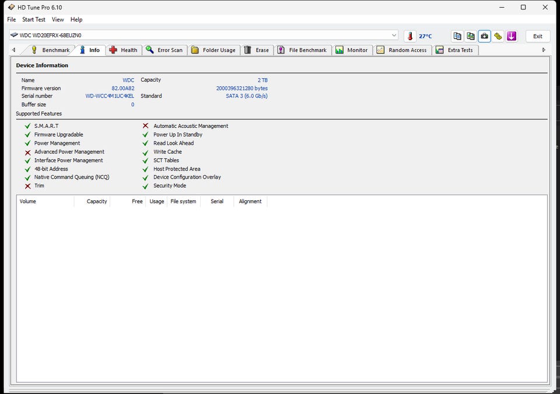Open the File menu

pos(12,19)
